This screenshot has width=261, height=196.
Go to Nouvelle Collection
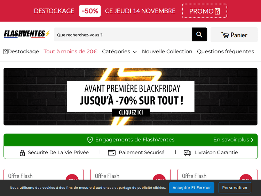point(167,52)
